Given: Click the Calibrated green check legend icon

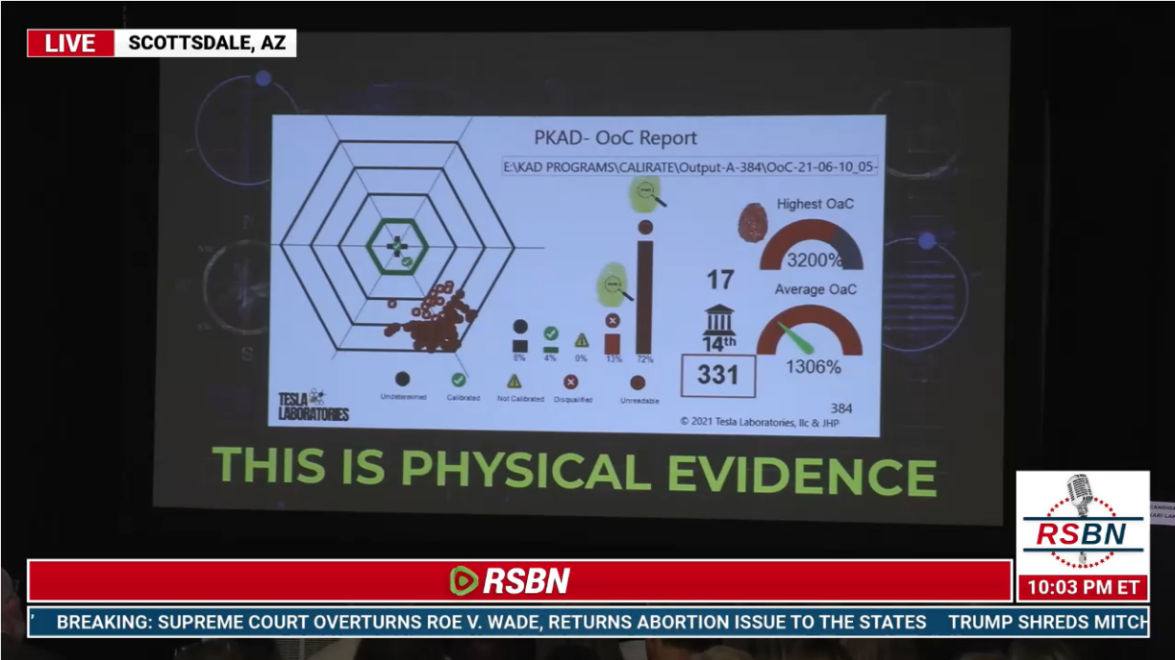Looking at the screenshot, I should 459,379.
